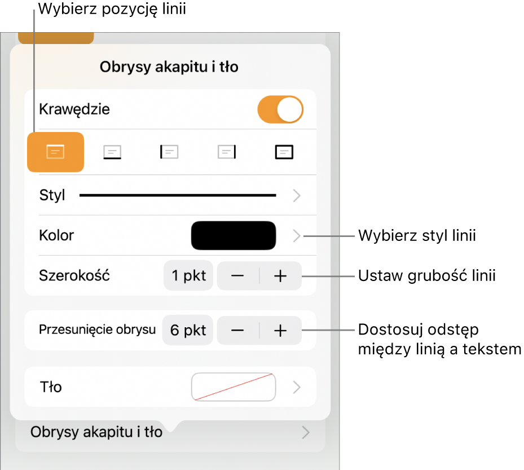
Task: Click the chevron beside bottom Obrysy akapitu i tło
Action: pyautogui.click(x=306, y=432)
